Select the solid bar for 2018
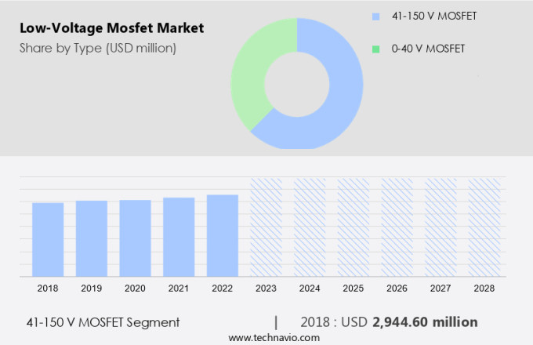 (48, 239)
